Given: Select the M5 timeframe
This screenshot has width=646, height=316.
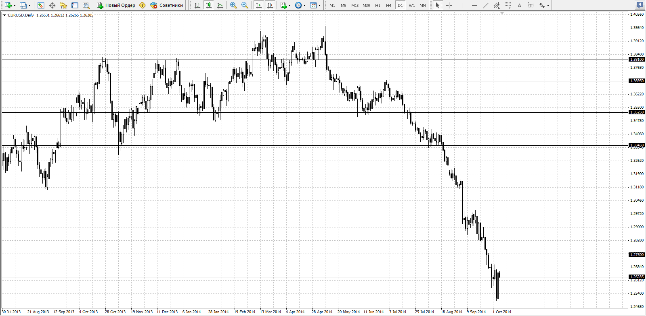Looking at the screenshot, I should click(x=344, y=5).
